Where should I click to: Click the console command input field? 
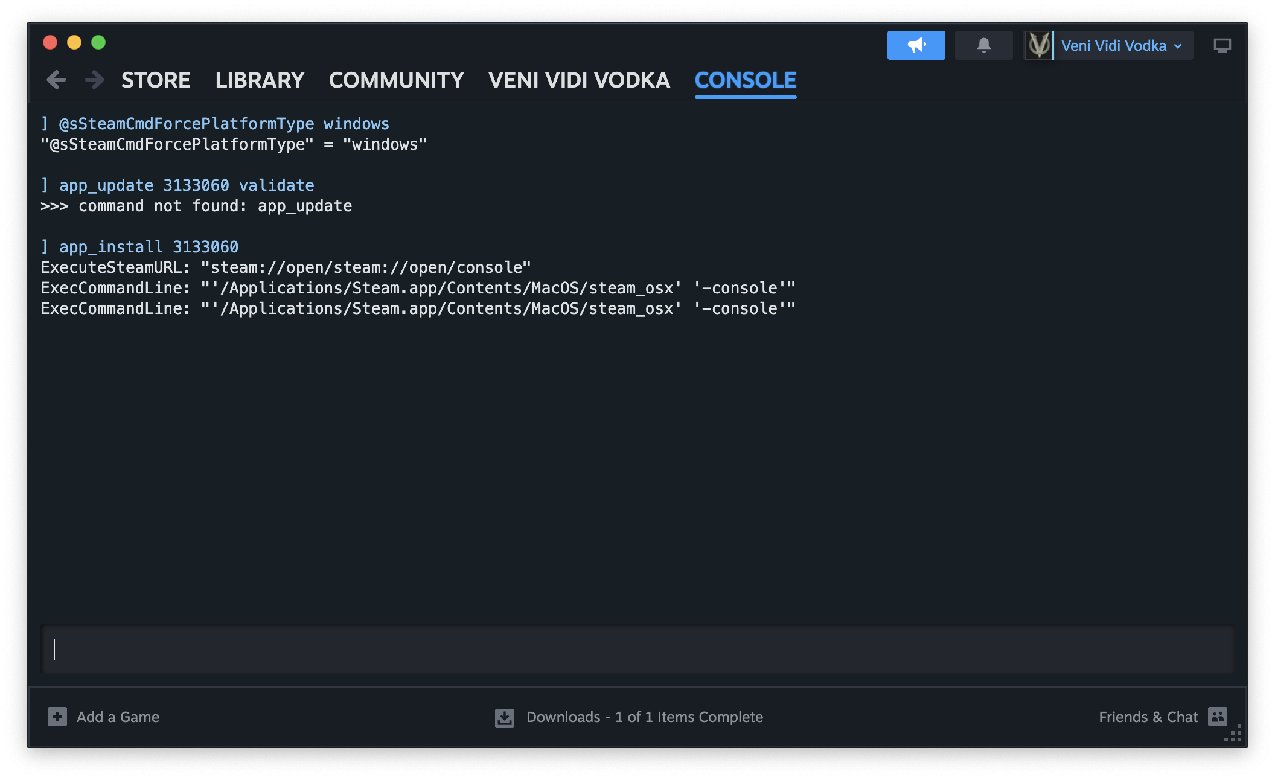(637, 649)
